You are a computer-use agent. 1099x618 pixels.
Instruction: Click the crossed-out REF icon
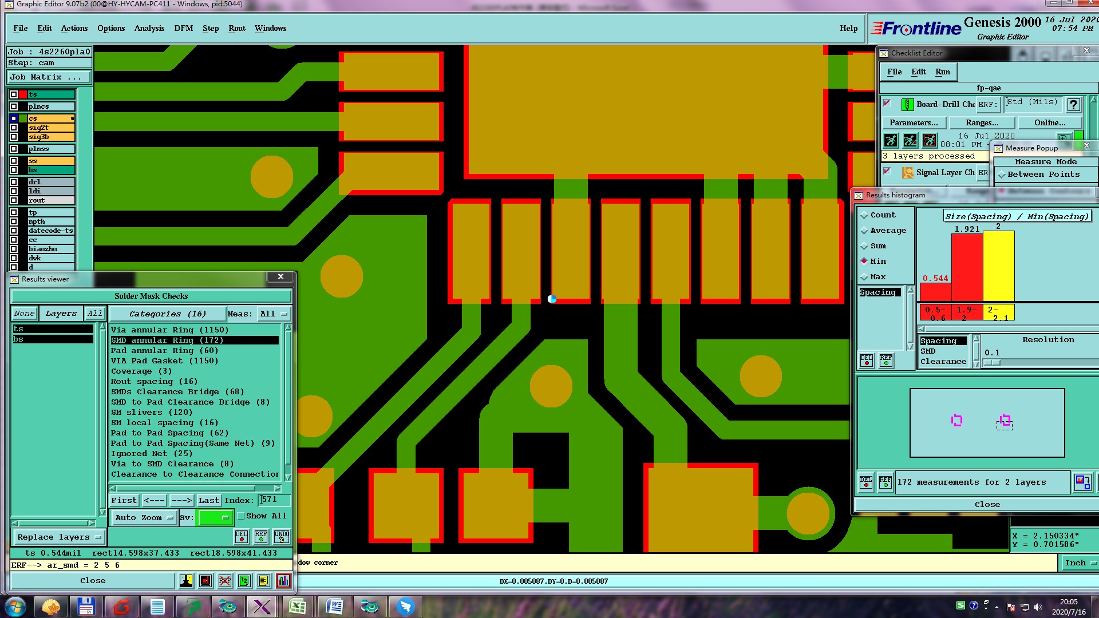(x=225, y=581)
